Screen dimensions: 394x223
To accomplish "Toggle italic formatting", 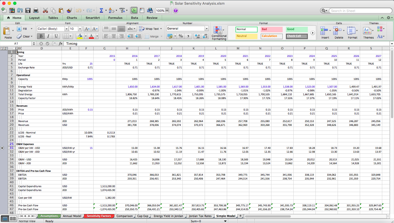I will (x=48, y=36).
